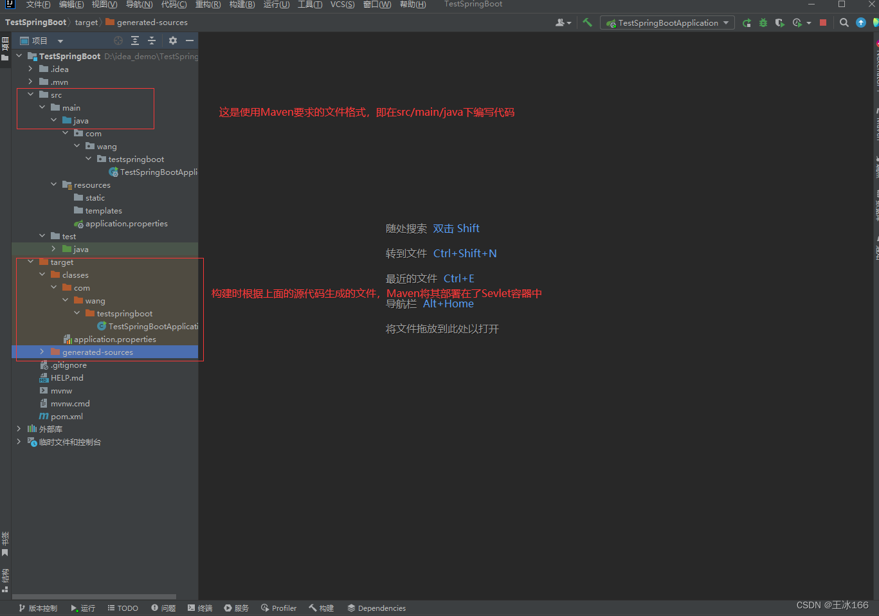Screen dimensions: 879x616
Task: Open 问题 tool window tab
Action: [x=163, y=608]
